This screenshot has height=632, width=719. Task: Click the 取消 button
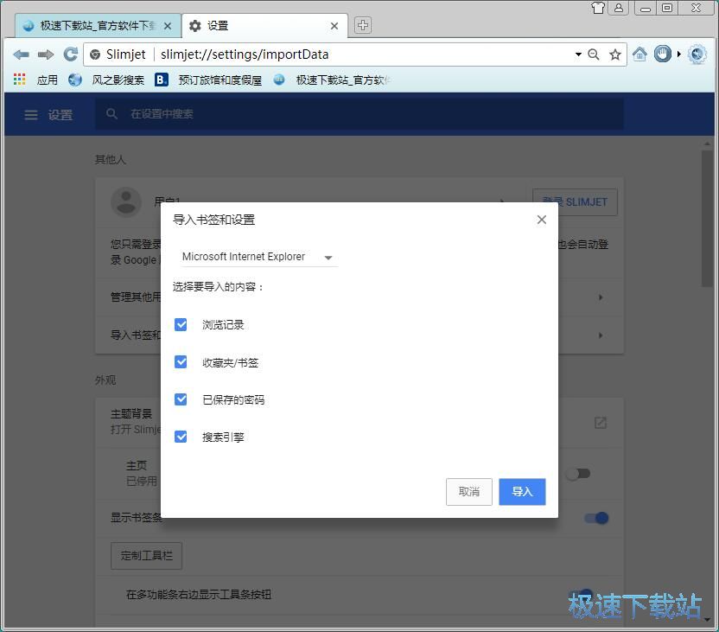468,492
